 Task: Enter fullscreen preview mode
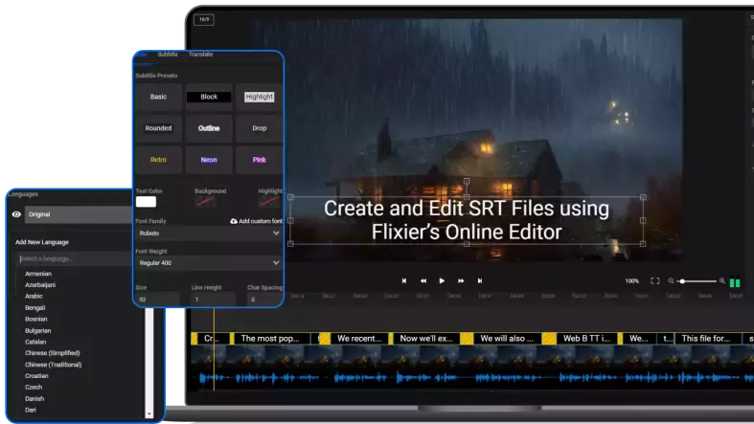(x=655, y=281)
